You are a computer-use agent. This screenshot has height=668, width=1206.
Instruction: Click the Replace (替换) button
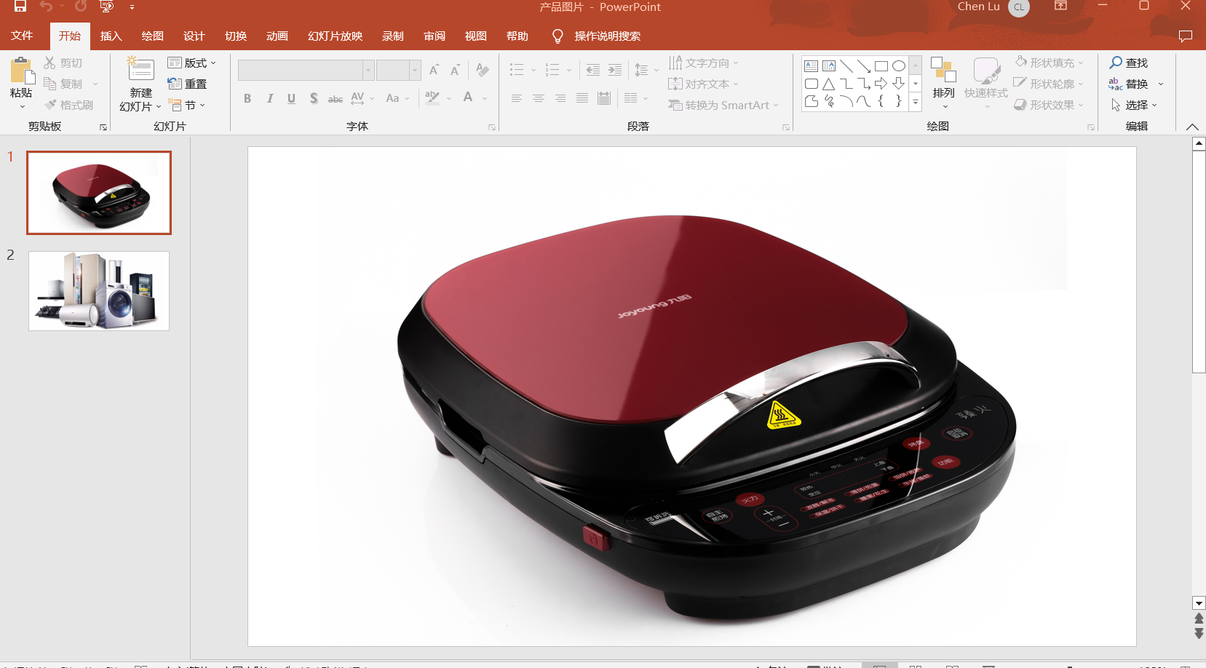pos(1128,84)
